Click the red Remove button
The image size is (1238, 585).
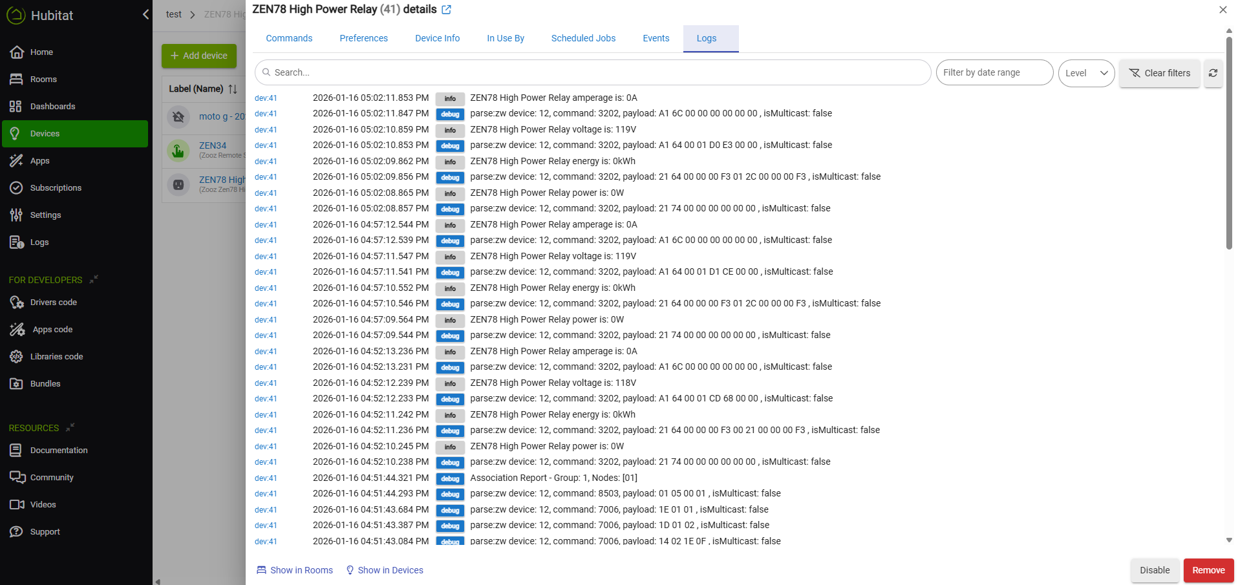point(1208,570)
